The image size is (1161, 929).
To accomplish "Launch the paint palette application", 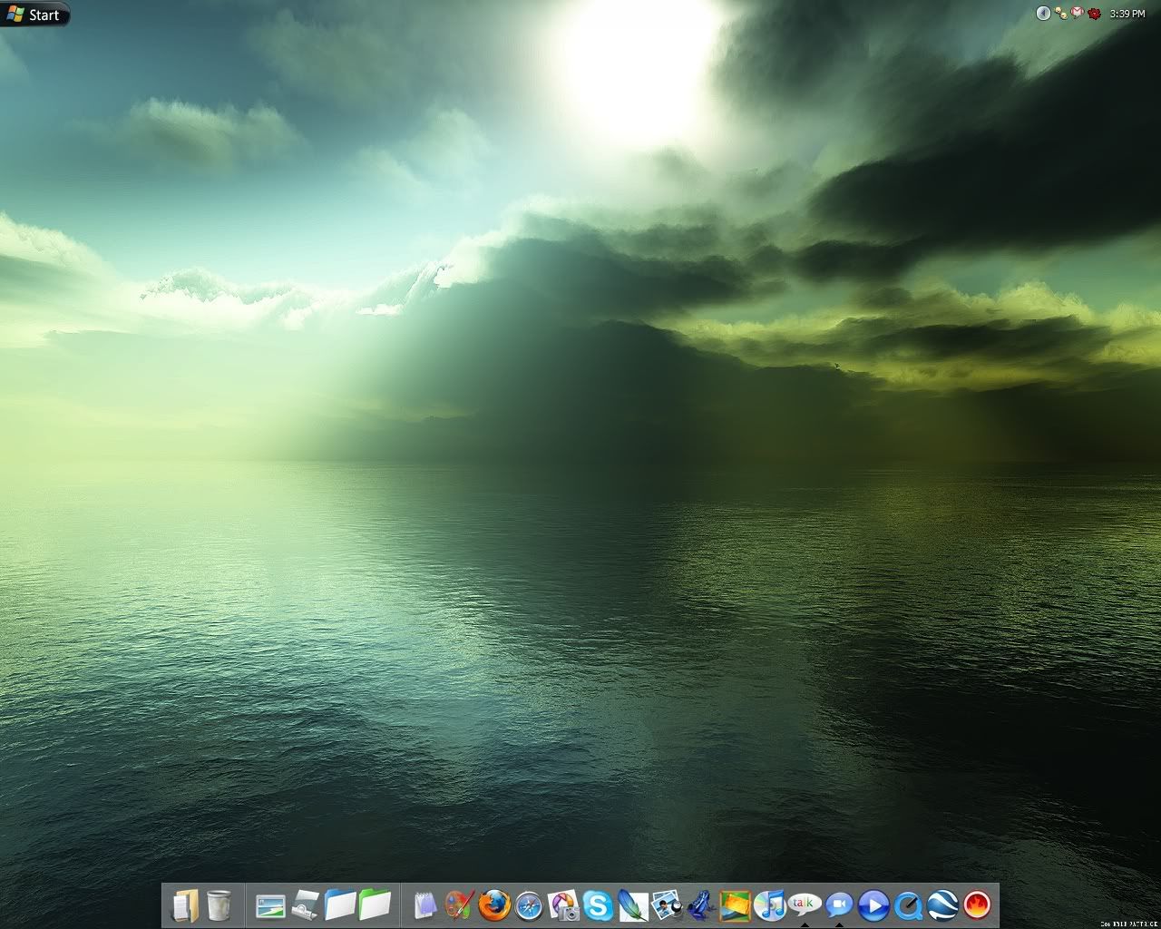I will pyautogui.click(x=460, y=905).
